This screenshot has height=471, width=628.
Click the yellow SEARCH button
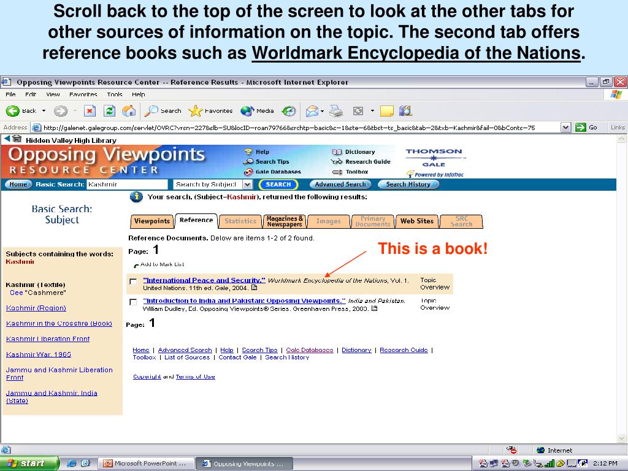coord(278,184)
